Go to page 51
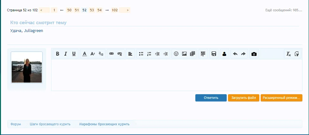Image resolution: width=309 pixels, height=135 pixels. pyautogui.click(x=77, y=10)
